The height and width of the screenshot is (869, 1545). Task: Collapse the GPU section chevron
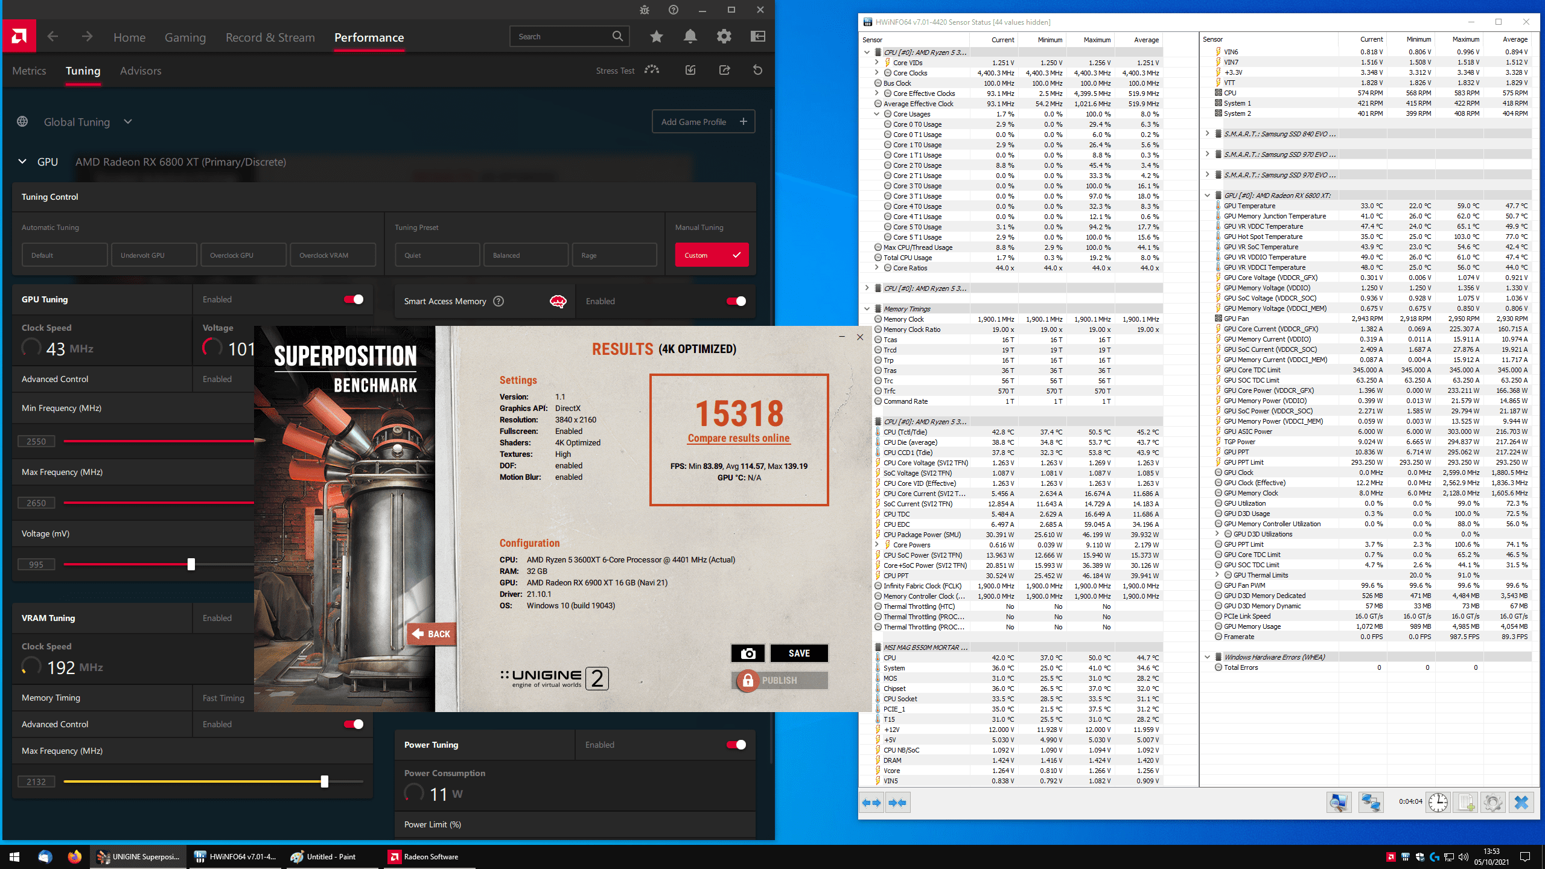[x=22, y=162]
